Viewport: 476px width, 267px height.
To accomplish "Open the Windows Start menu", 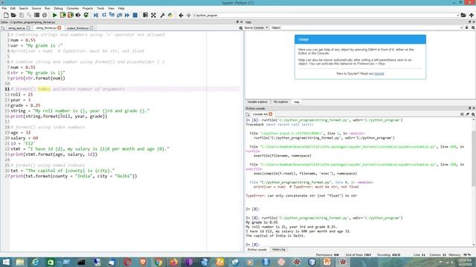I will tap(6, 262).
